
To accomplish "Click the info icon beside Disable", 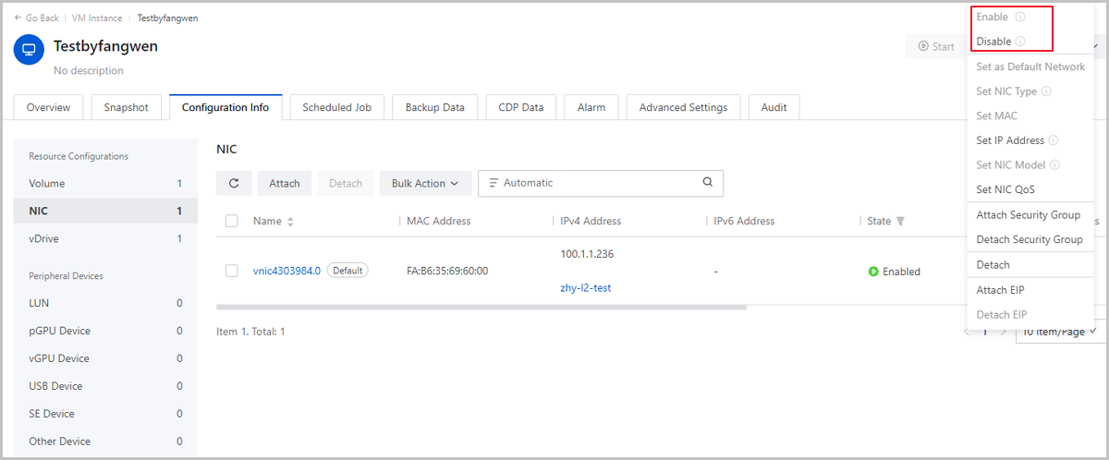I will click(x=1020, y=42).
